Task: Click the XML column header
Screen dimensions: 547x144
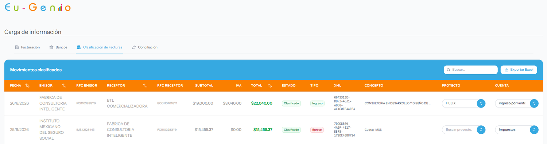Action: pyautogui.click(x=338, y=86)
